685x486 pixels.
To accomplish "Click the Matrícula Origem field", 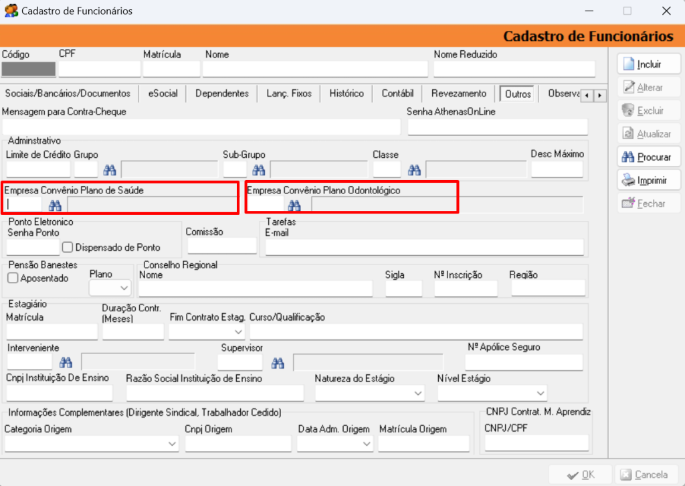I will (423, 444).
